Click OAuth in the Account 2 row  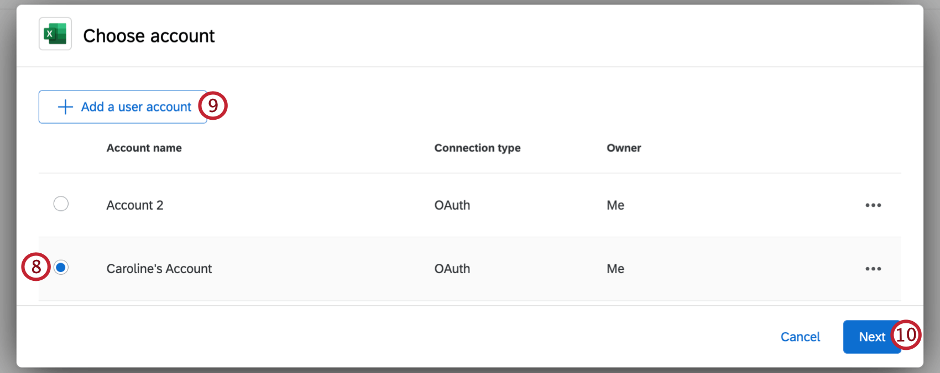pyautogui.click(x=452, y=205)
